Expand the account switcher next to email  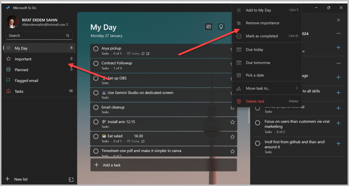point(67,24)
